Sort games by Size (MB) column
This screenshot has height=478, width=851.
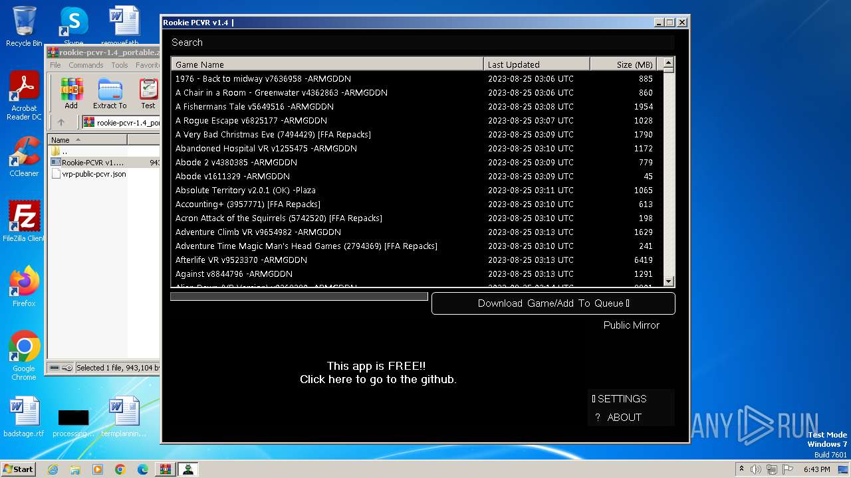click(623, 64)
